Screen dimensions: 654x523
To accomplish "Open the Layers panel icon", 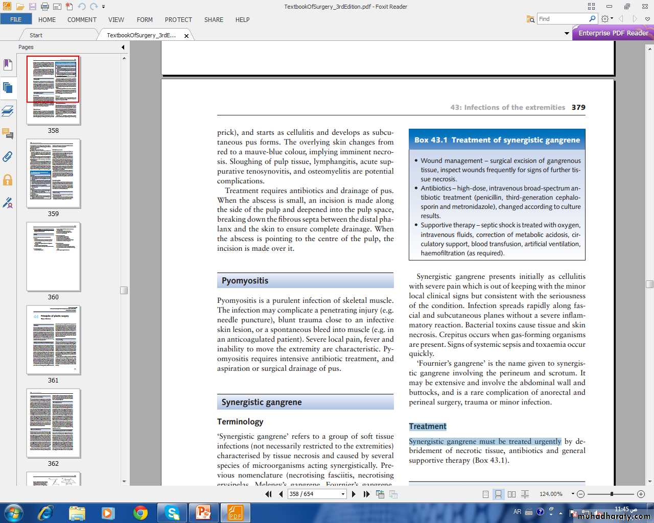I will point(8,110).
